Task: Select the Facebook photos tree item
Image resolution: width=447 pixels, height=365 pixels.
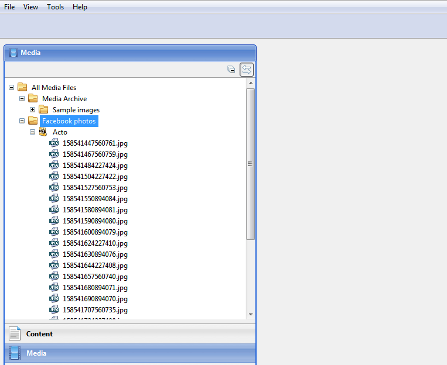Action: [x=69, y=121]
